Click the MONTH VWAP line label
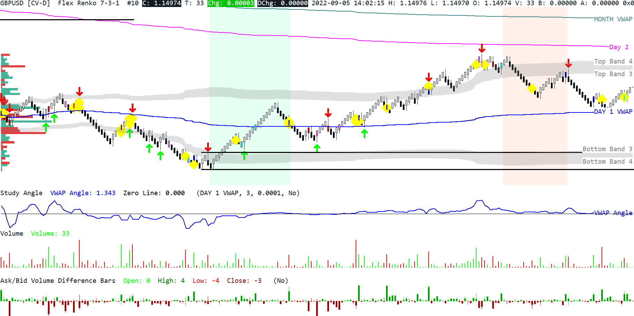 tap(613, 19)
